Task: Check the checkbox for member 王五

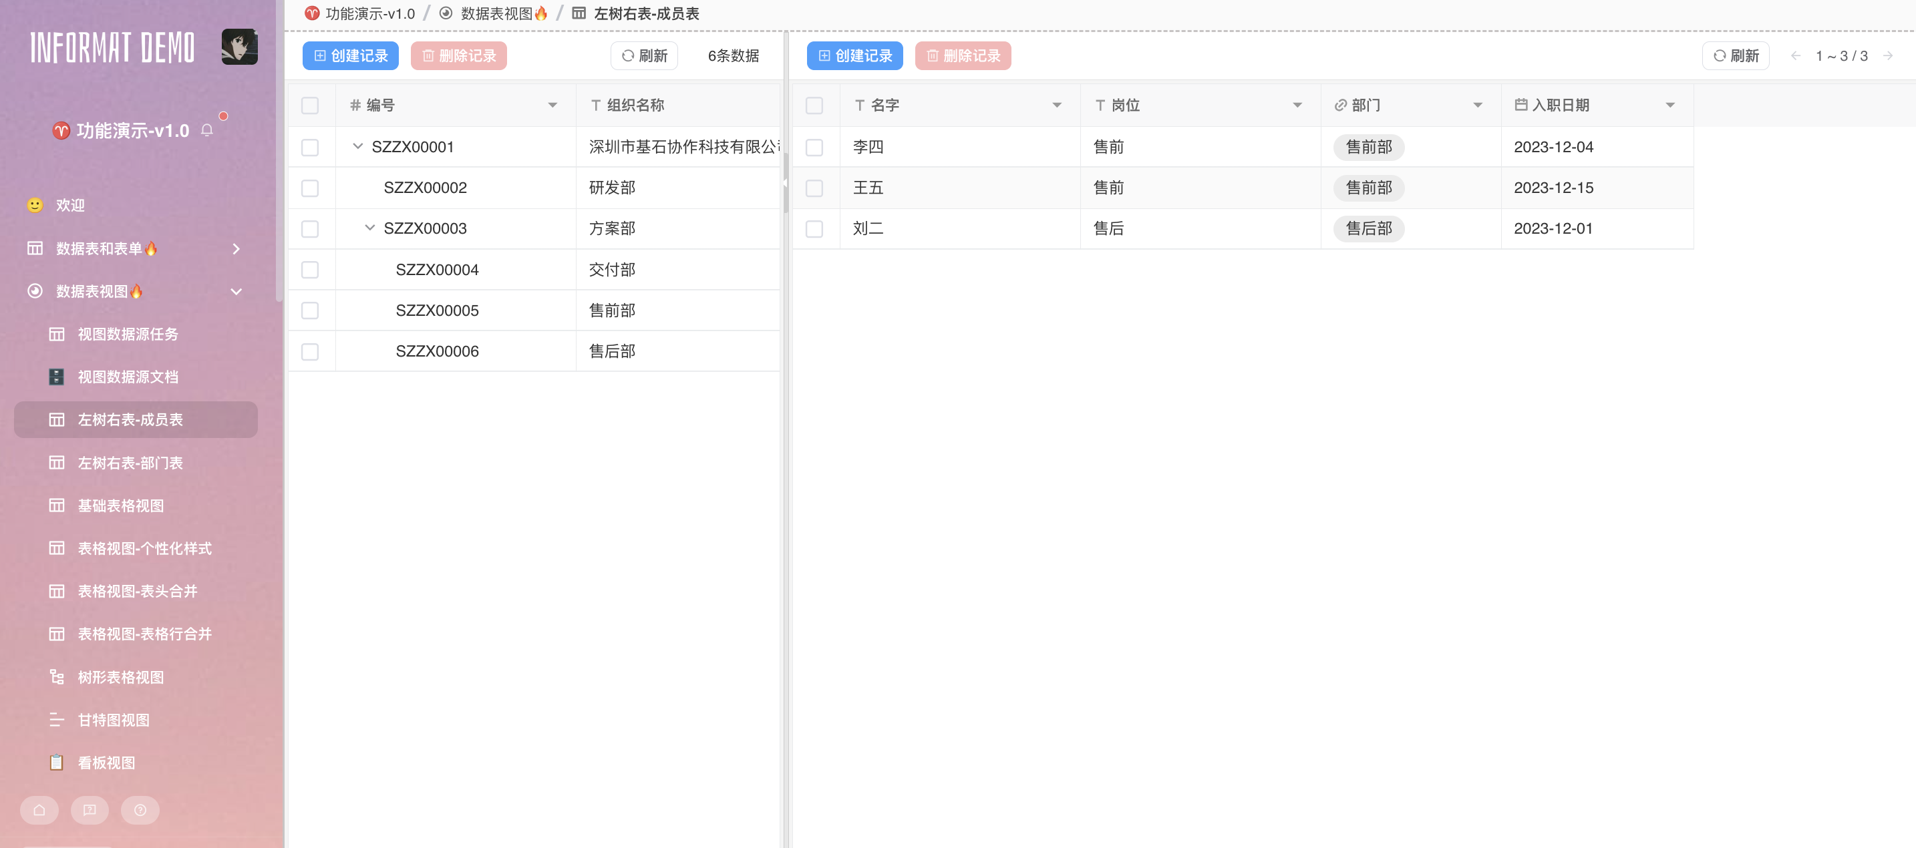Action: [815, 187]
